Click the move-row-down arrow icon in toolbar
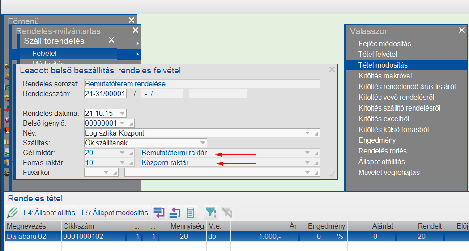This screenshot has height=251, width=469. point(159,213)
